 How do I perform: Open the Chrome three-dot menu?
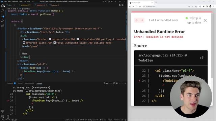pos(214,6)
